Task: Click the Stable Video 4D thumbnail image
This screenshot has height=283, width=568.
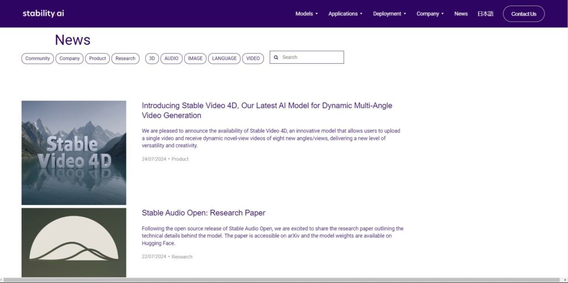Action: click(x=74, y=153)
